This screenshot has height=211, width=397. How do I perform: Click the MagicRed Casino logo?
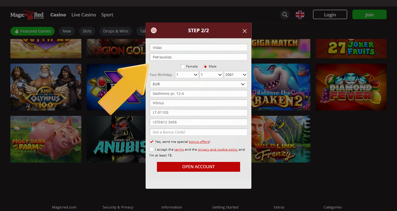point(27,15)
